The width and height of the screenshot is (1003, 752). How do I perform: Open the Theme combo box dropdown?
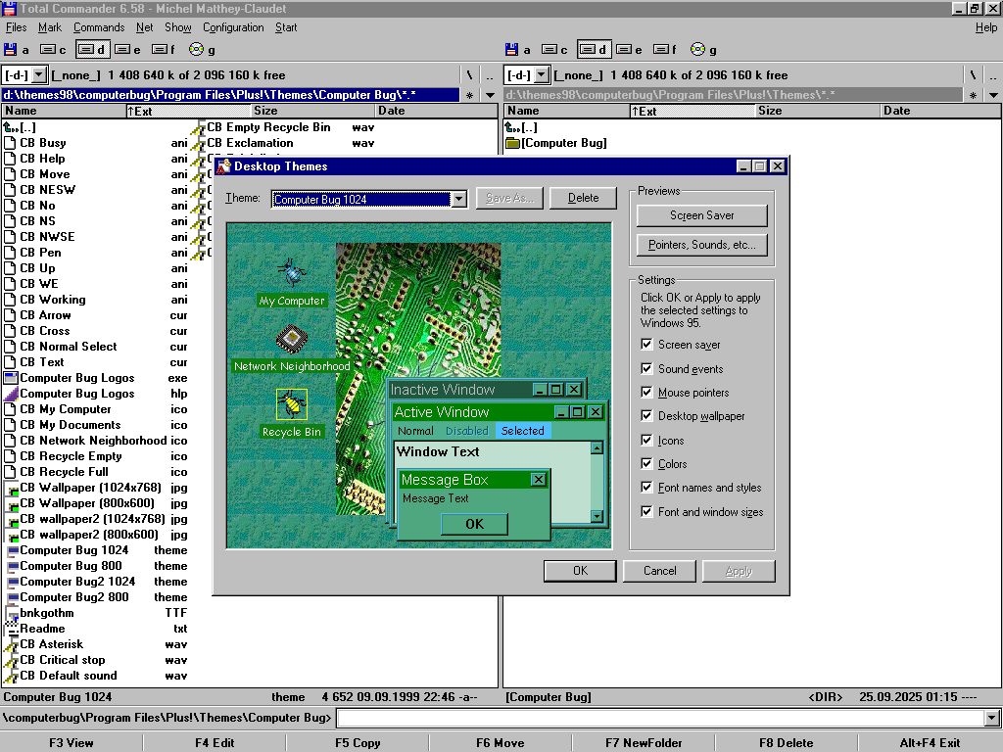pyautogui.click(x=458, y=199)
